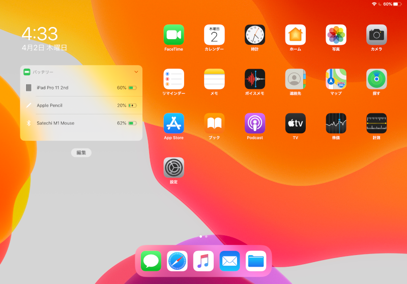Tap the status bar battery indicator
Screen dimensions: 407x284
[x=397, y=4]
